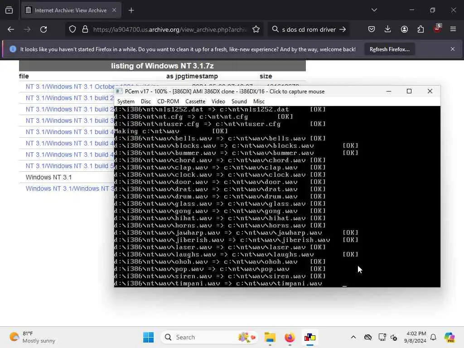This screenshot has height=348, width=464.
Task: Go forward to the next page in Firefox
Action: [27, 29]
